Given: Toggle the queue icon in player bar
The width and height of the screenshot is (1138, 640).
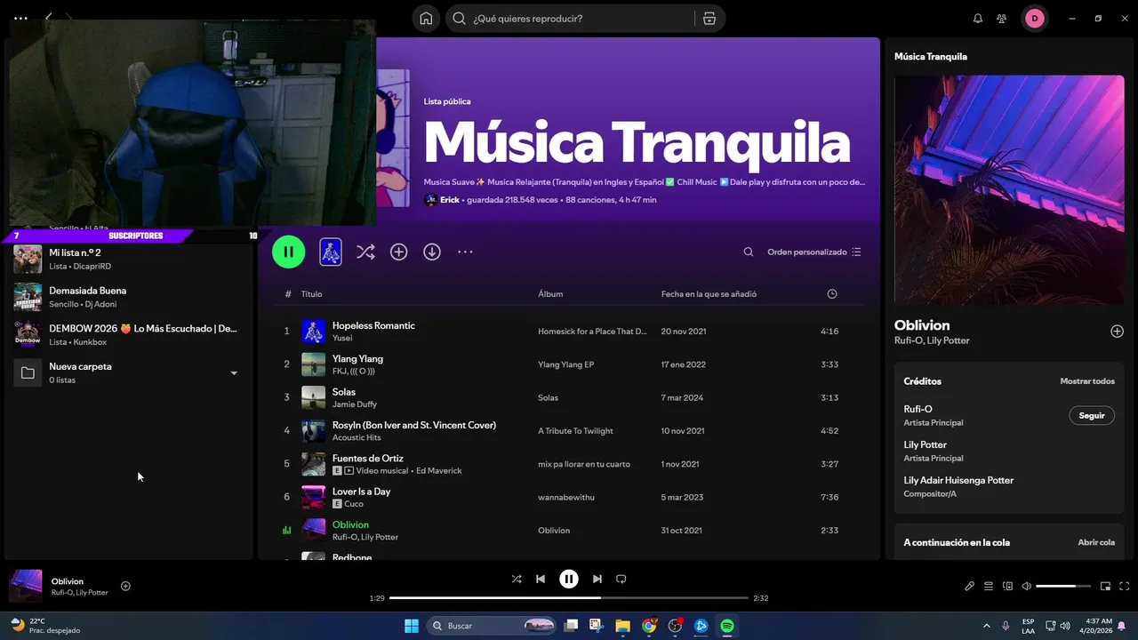Looking at the screenshot, I should 989,587.
